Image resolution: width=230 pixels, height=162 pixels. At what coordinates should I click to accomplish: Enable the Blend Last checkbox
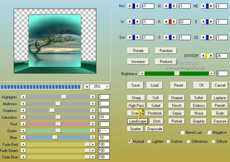(182, 132)
